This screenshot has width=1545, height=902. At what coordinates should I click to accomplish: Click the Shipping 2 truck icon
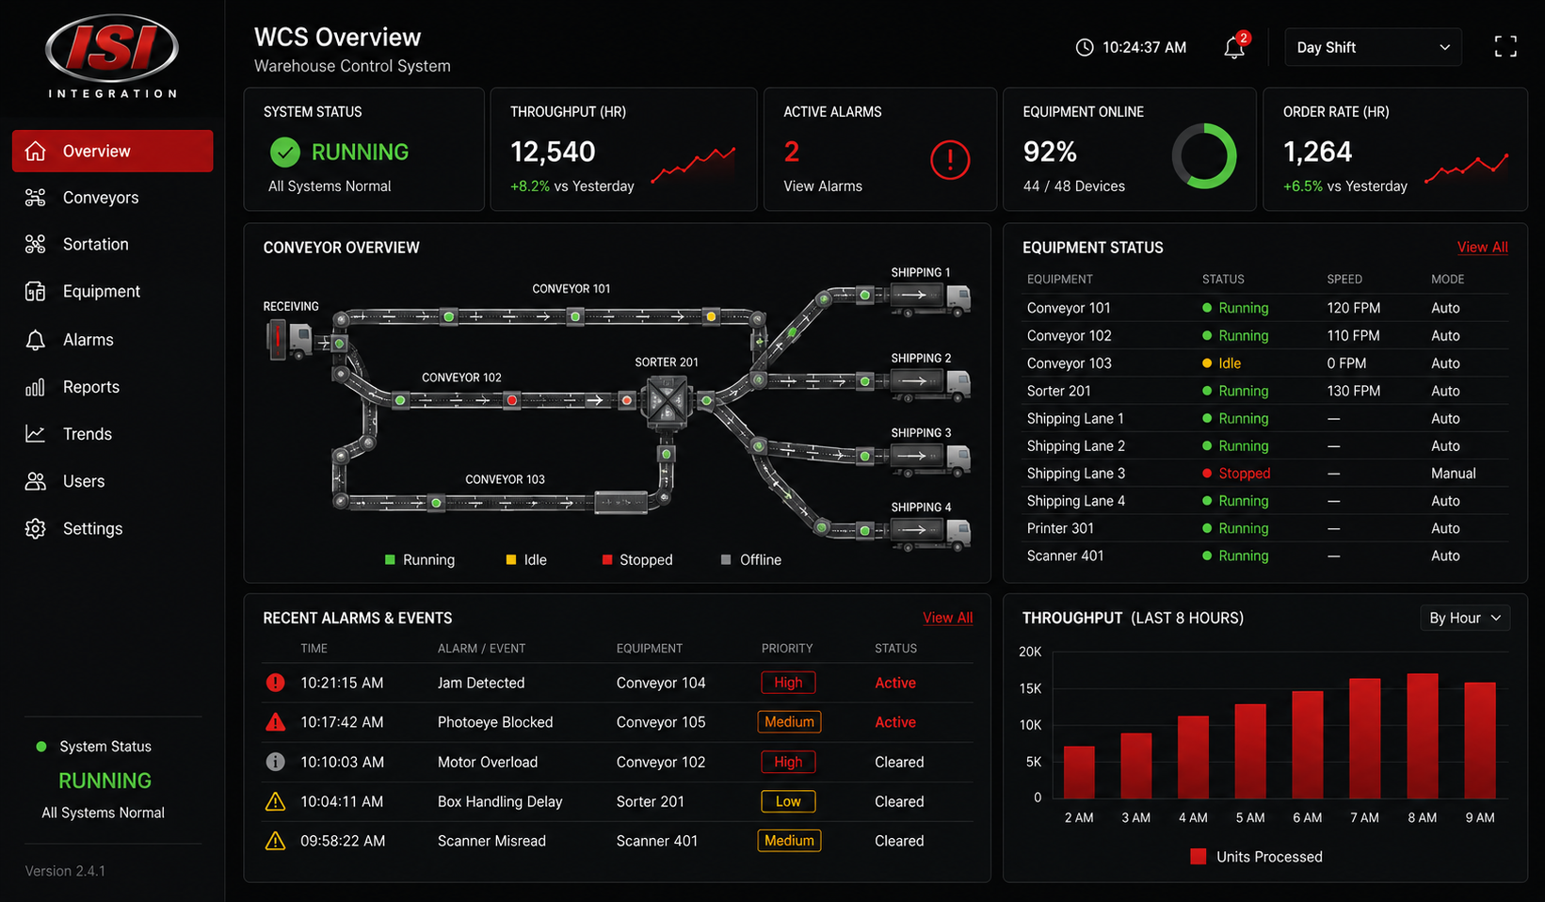point(930,383)
